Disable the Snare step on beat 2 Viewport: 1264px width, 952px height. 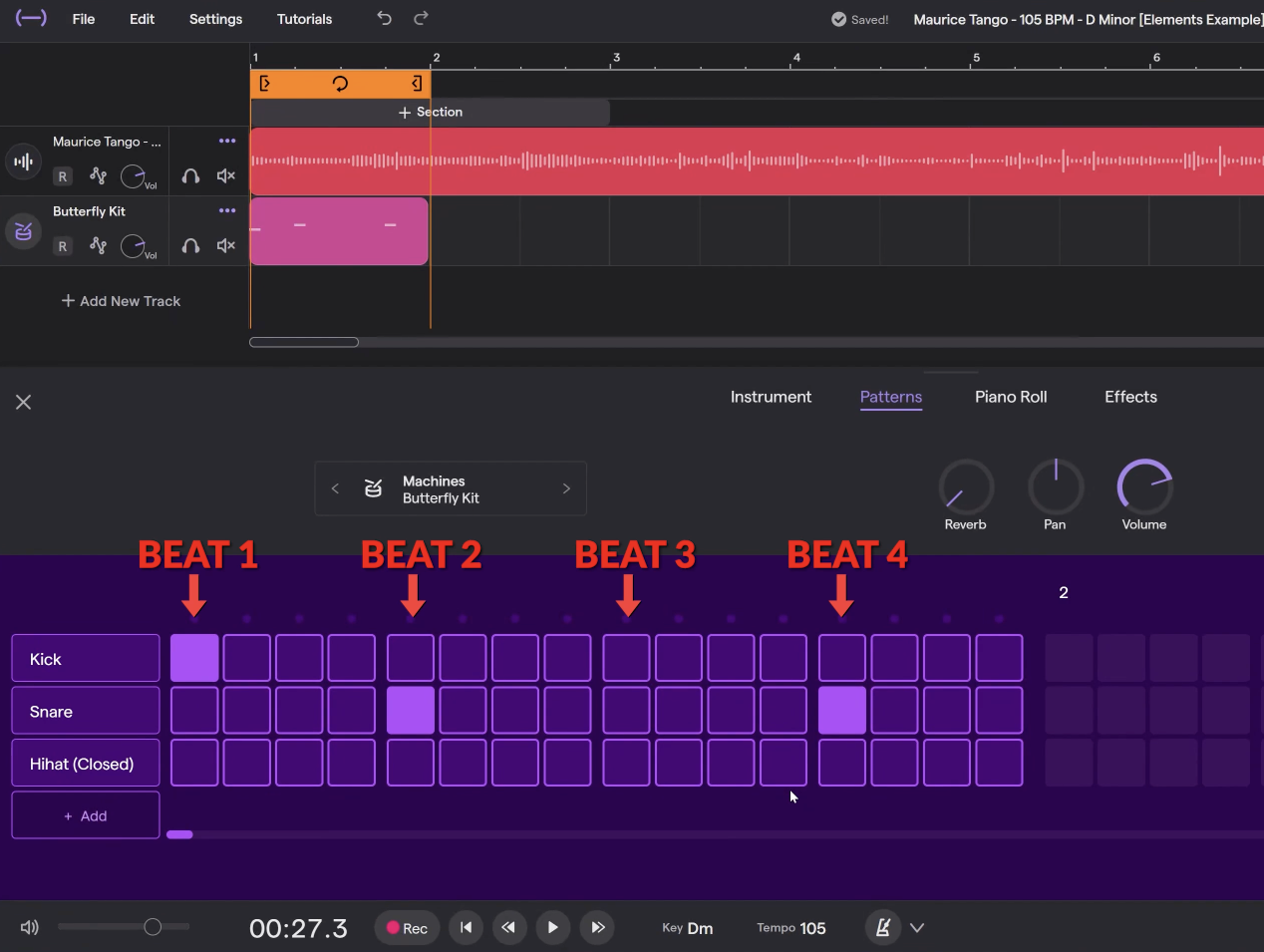coord(411,711)
